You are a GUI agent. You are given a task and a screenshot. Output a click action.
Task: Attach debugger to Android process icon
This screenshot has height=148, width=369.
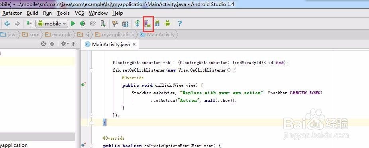(x=103, y=23)
